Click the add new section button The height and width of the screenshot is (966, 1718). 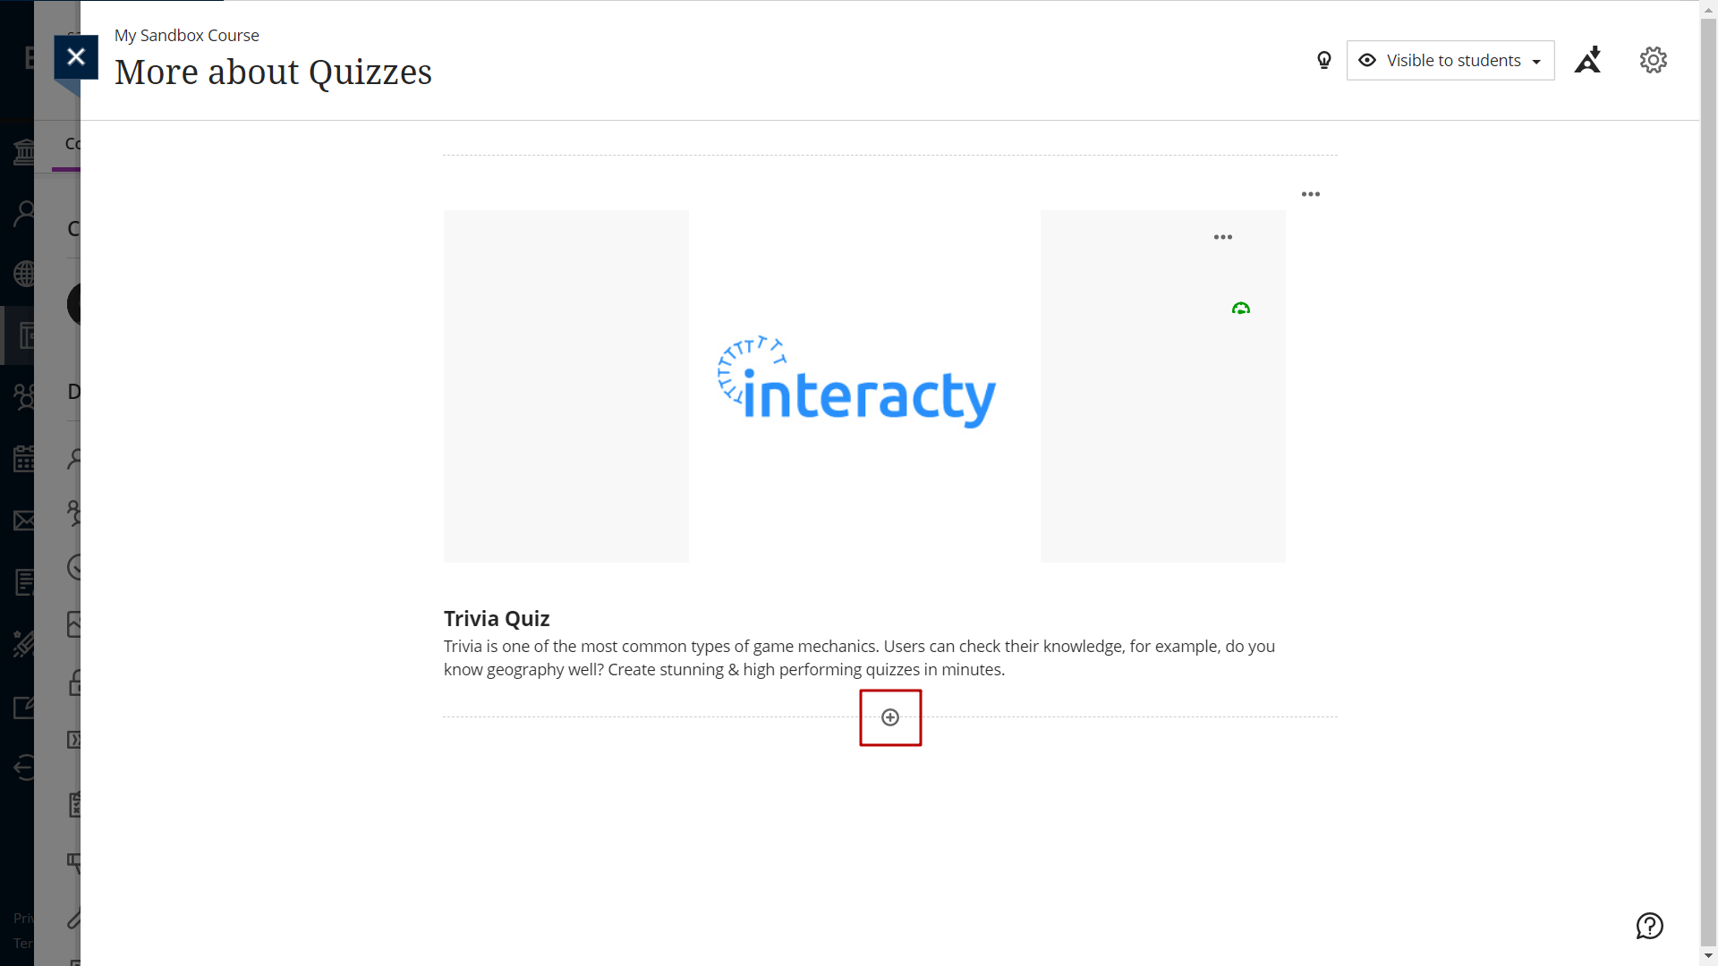(x=889, y=717)
